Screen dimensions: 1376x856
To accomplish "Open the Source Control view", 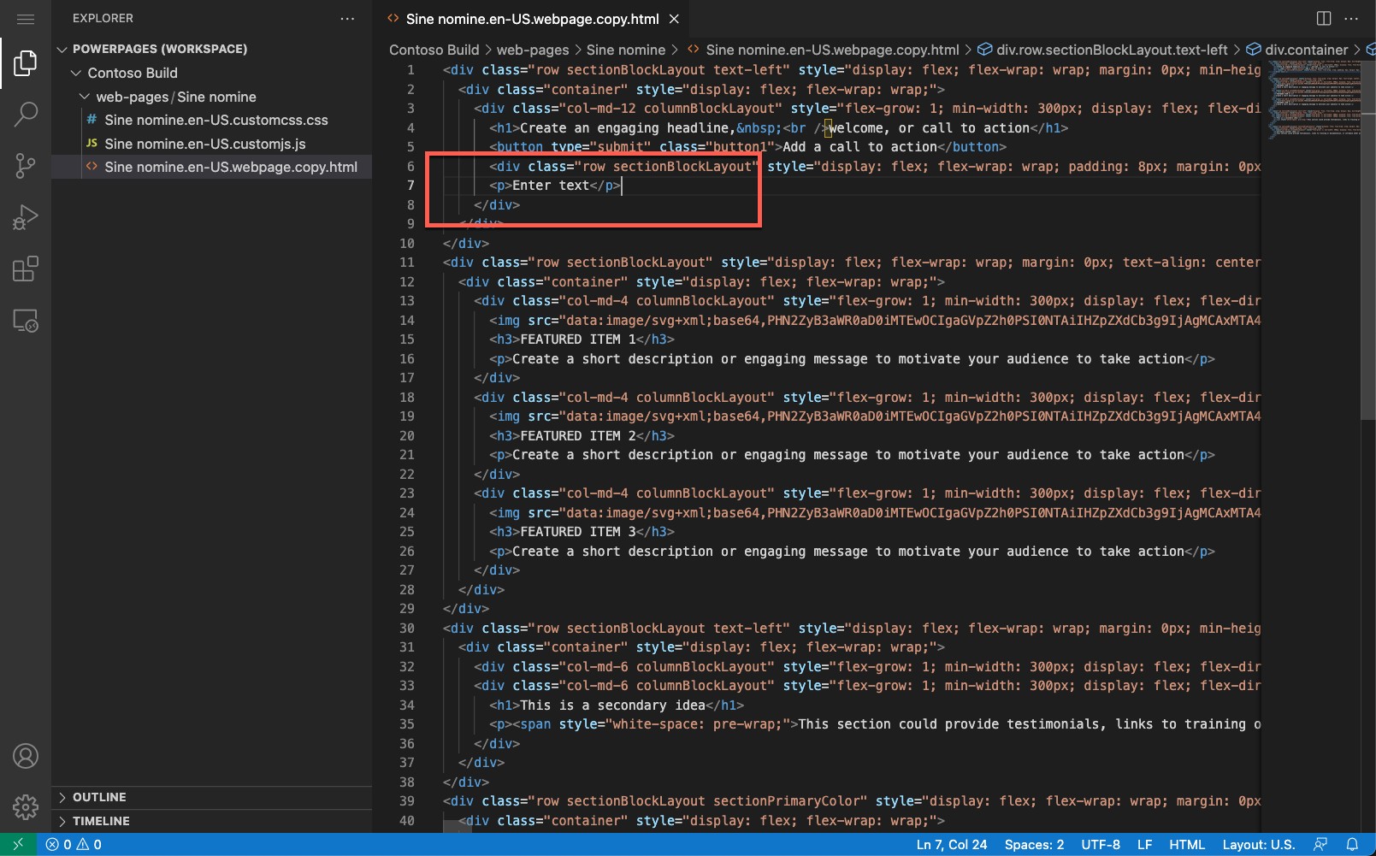I will [x=26, y=165].
